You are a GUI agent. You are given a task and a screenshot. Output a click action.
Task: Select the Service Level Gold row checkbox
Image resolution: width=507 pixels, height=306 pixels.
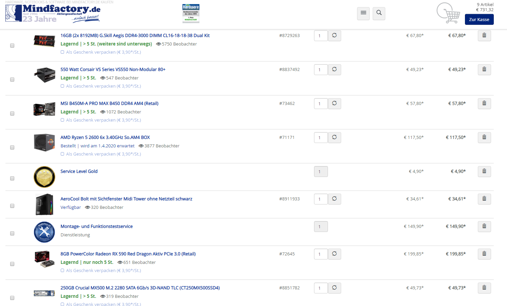[12, 178]
